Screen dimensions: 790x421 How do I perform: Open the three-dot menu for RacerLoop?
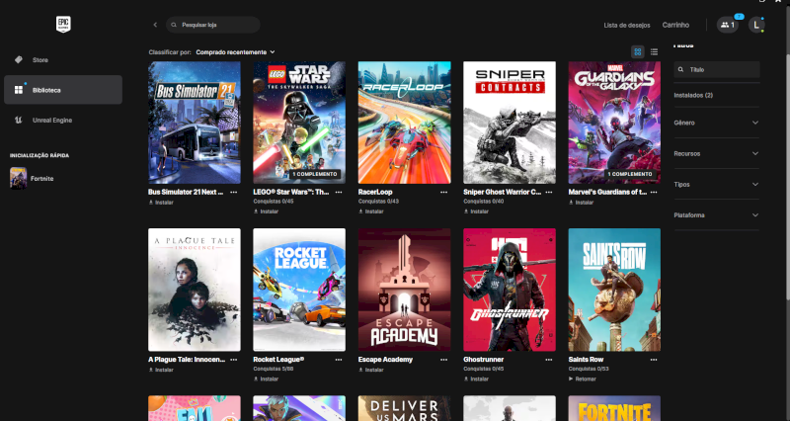point(444,193)
